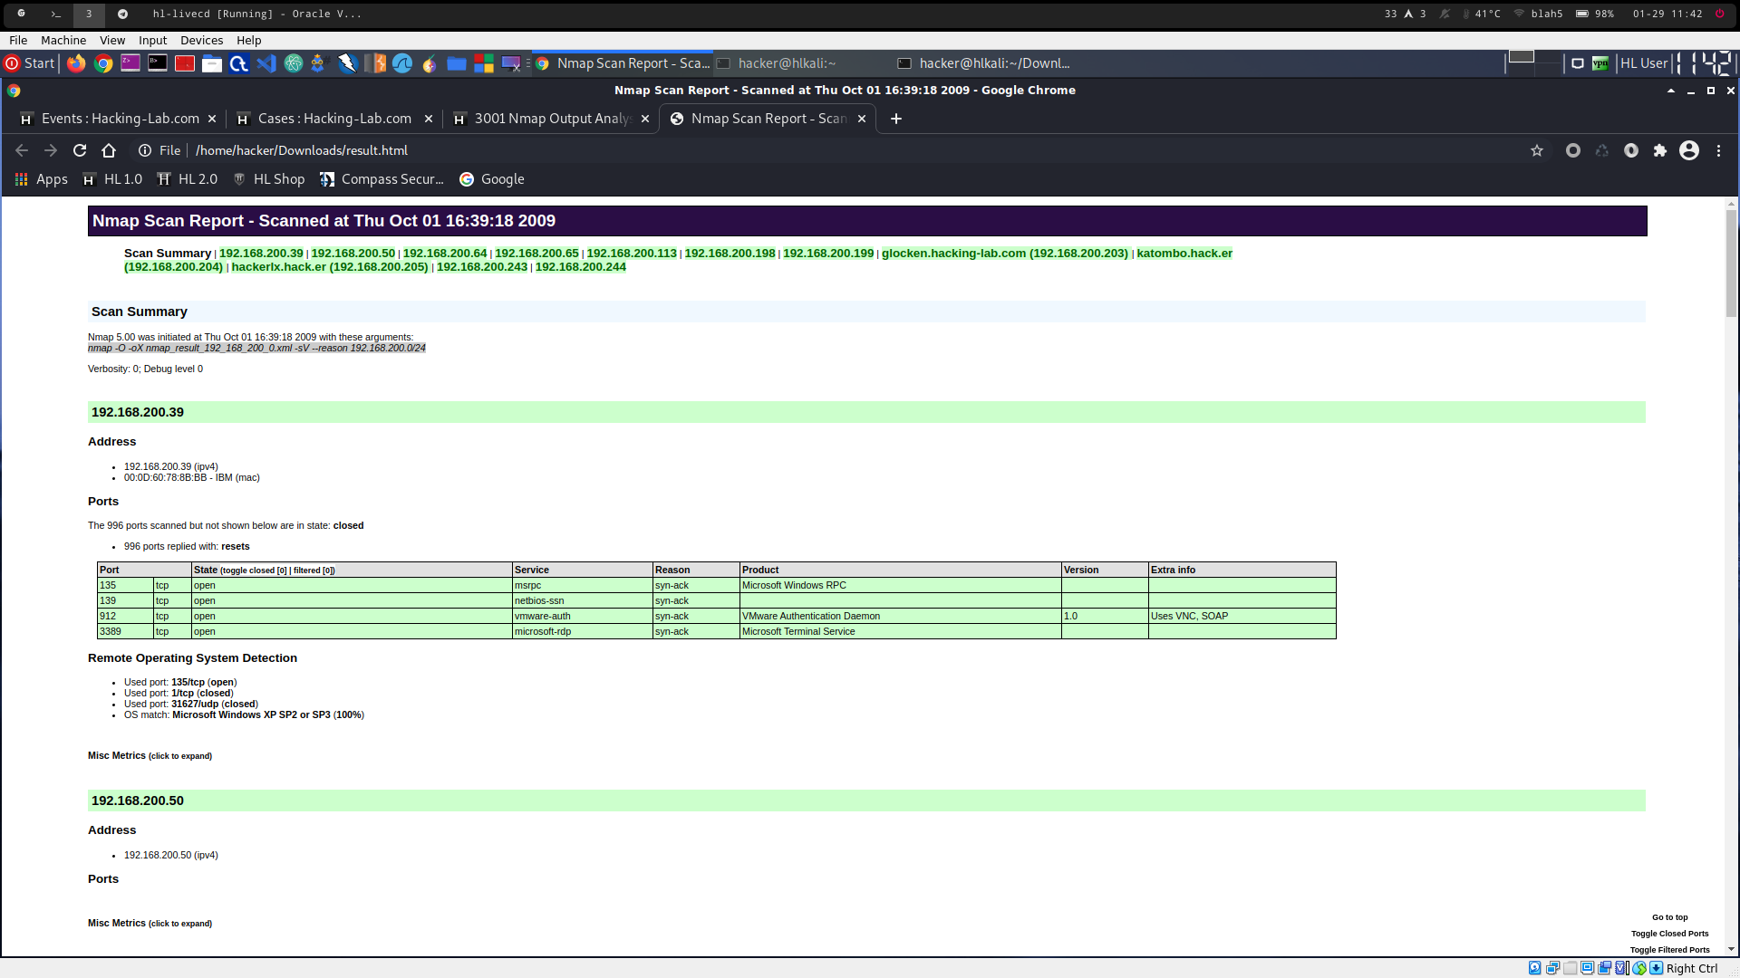The image size is (1740, 978).
Task: Toggle closed ports in 192.168.200.39 table
Action: click(254, 570)
